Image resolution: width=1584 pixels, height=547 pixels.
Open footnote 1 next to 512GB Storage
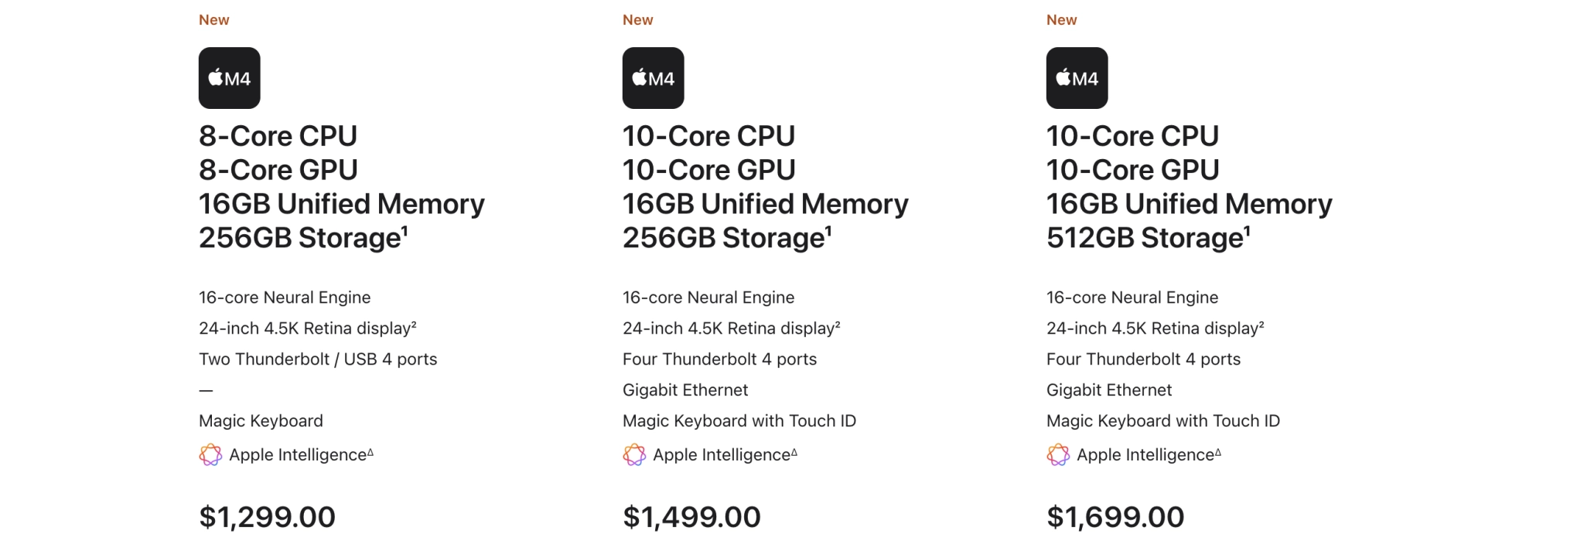coord(1247,230)
